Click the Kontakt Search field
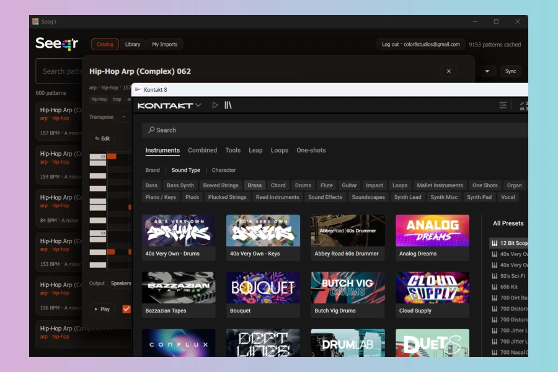 [335, 130]
